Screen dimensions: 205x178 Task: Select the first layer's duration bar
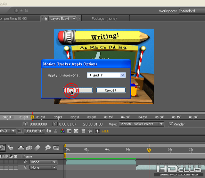[x=101, y=162]
